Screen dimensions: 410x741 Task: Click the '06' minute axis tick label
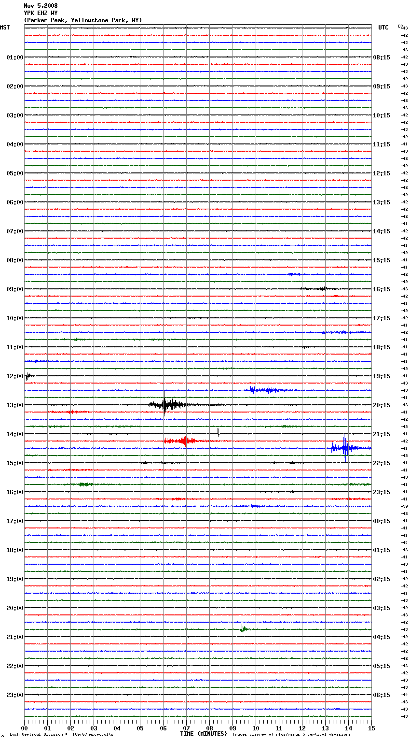tap(163, 728)
